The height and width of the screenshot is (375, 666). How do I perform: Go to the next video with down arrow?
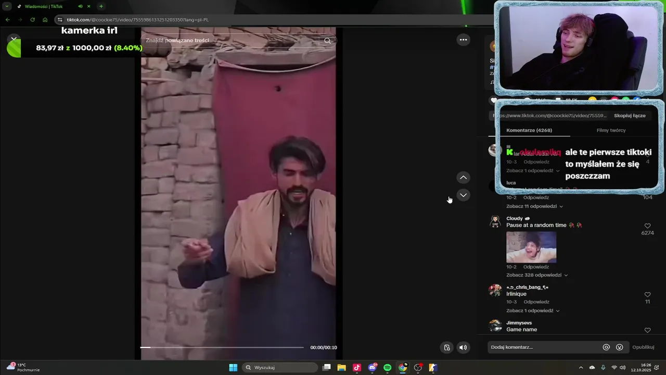point(463,195)
